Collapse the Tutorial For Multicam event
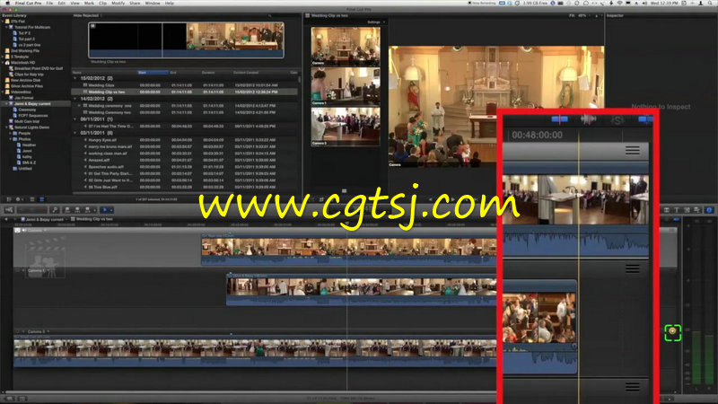The width and height of the screenshot is (718, 404). 6,28
